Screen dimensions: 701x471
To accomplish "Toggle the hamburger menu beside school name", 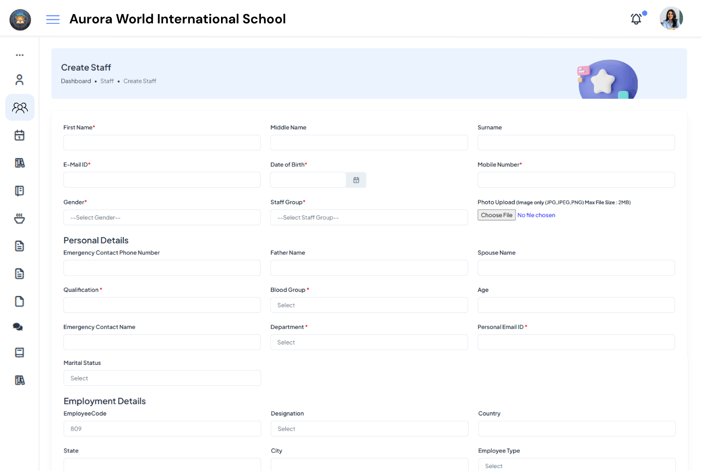I will 53,19.
